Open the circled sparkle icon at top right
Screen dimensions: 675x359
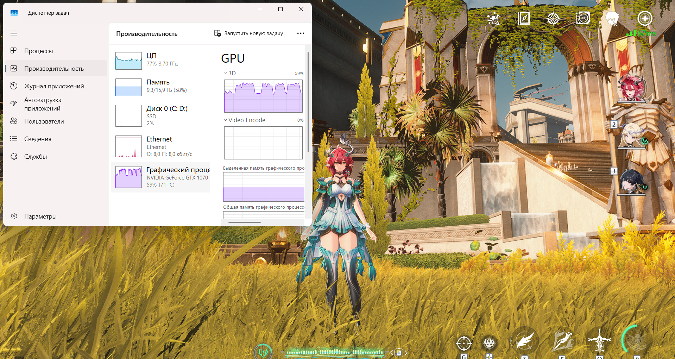coord(645,18)
